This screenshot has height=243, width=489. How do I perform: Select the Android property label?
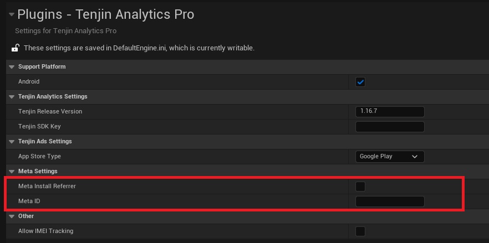pos(29,81)
